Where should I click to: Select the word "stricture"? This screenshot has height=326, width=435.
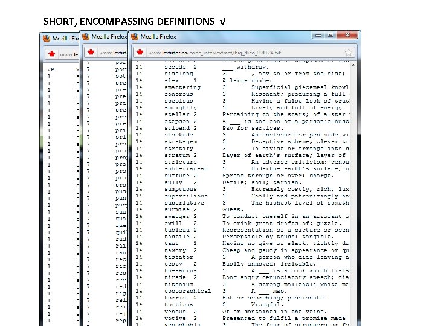tap(180, 162)
